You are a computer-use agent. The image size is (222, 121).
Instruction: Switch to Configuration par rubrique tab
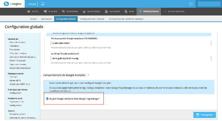92,19
